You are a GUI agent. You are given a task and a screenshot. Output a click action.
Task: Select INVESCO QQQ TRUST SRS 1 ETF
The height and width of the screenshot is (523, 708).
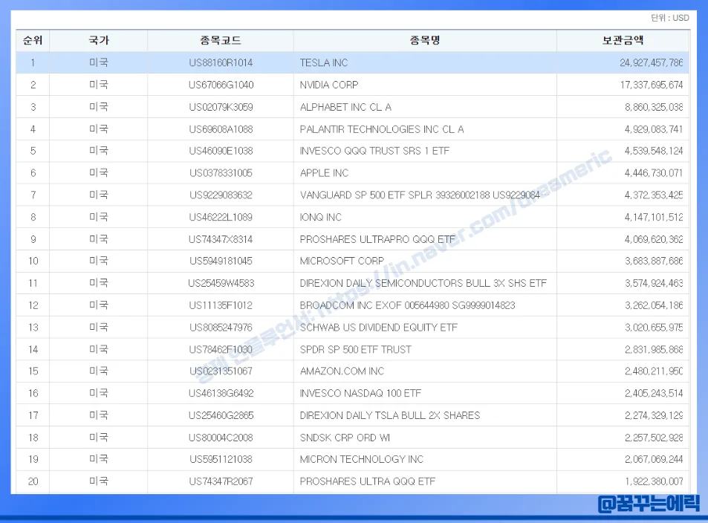point(374,151)
